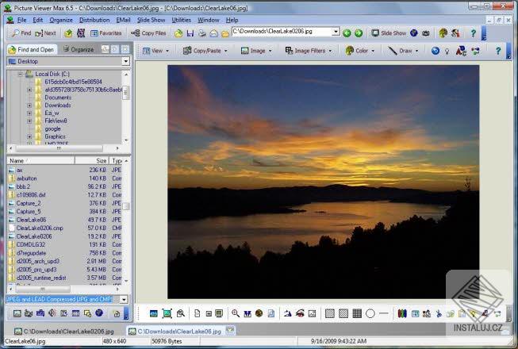The height and width of the screenshot is (349, 518).
Task: Click the globe icon next to Slide Show
Action: [x=414, y=33]
